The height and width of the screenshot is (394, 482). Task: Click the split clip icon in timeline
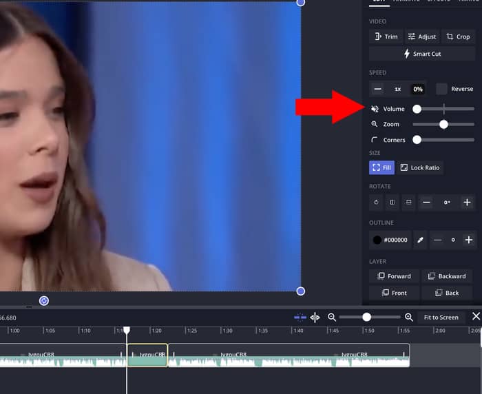tap(315, 318)
